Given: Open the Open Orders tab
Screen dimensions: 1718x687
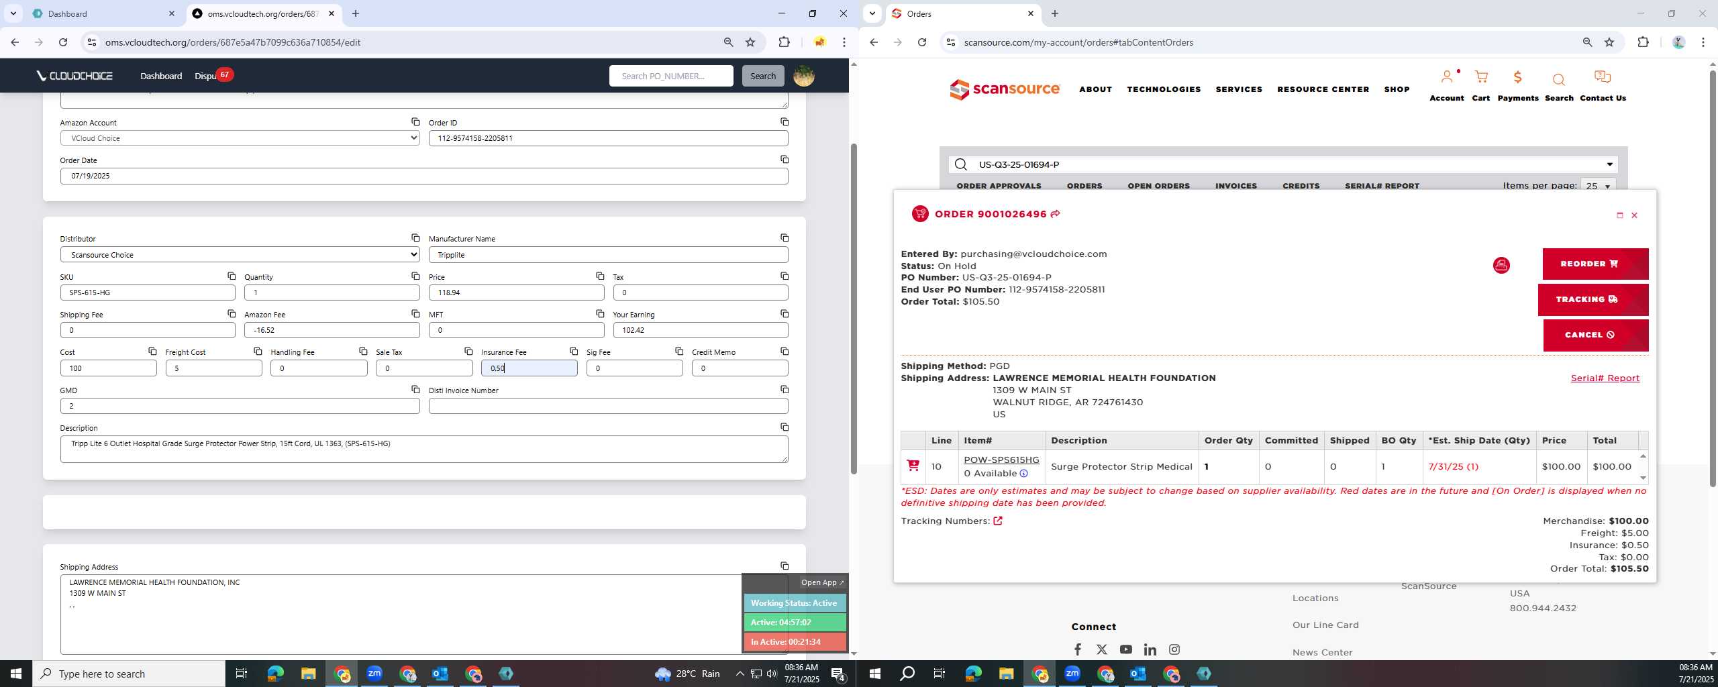Looking at the screenshot, I should pyautogui.click(x=1158, y=186).
